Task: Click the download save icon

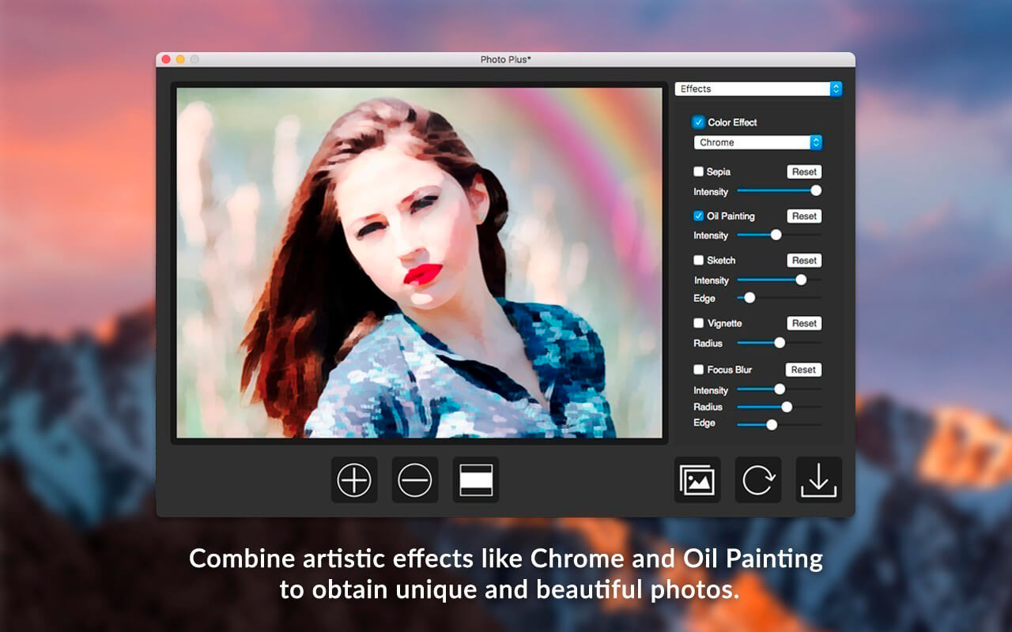Action: [819, 480]
